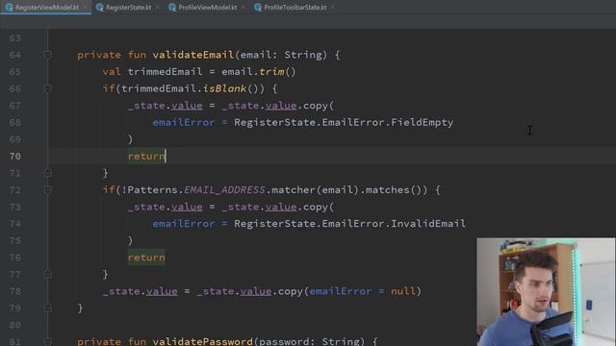Click null on line 78
This screenshot has width=616, height=346.
pos(403,291)
